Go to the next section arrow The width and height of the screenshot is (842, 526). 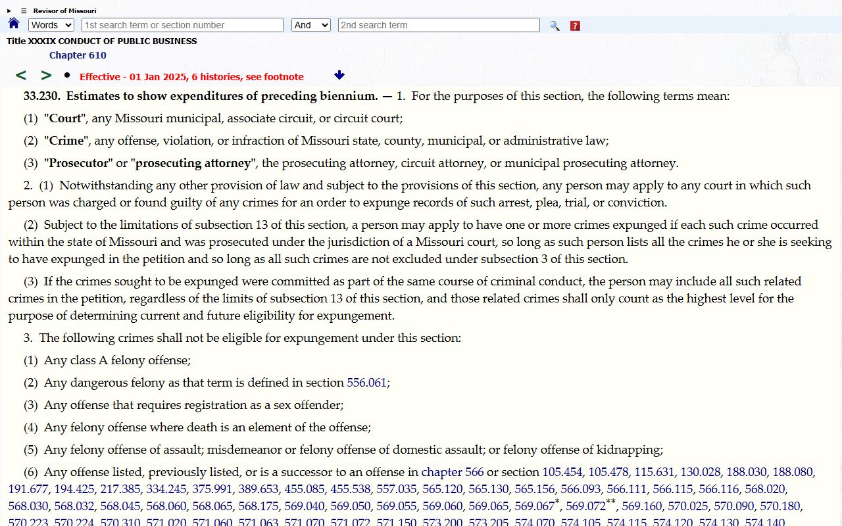46,76
